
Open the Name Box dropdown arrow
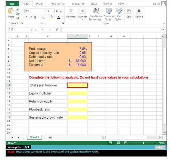point(31,30)
